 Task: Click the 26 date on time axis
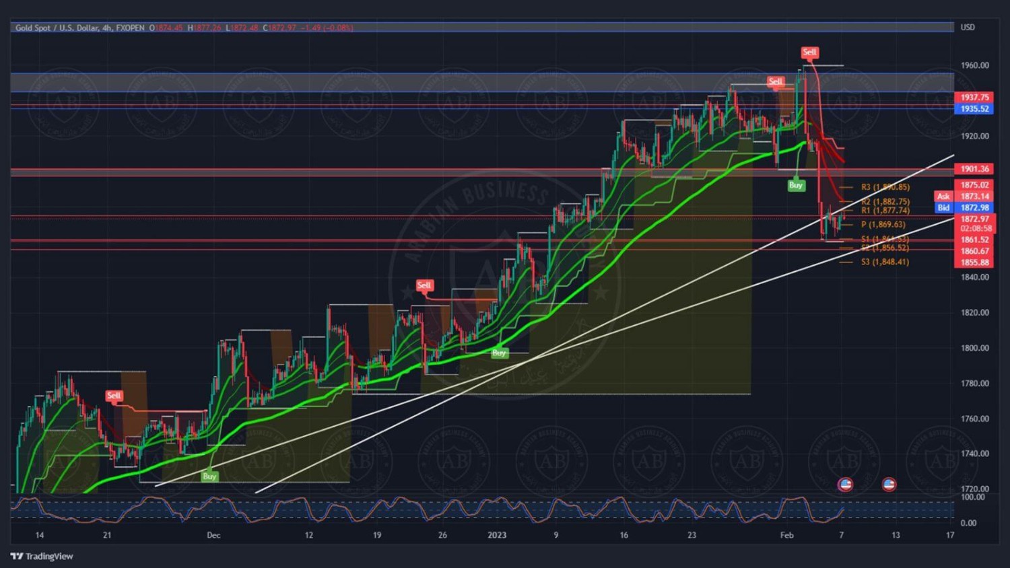442,535
